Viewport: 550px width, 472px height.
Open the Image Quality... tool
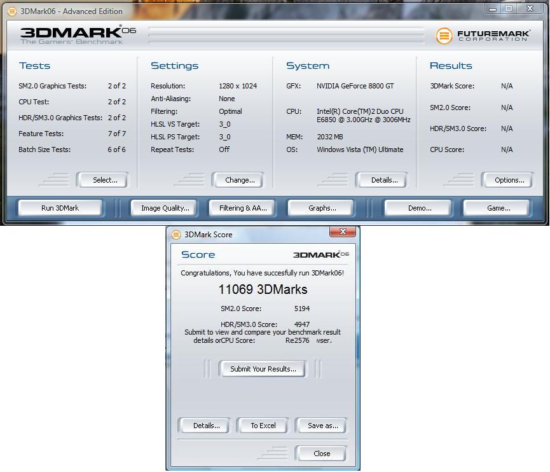tap(165, 208)
